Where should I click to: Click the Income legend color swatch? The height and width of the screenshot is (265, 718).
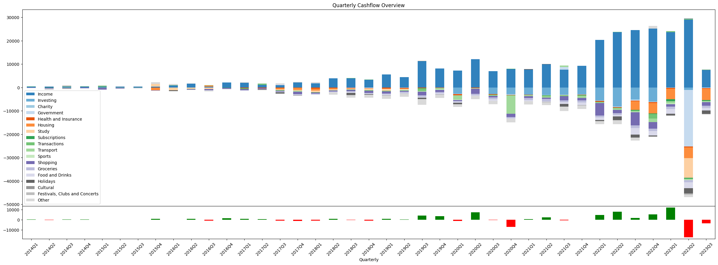(x=30, y=94)
